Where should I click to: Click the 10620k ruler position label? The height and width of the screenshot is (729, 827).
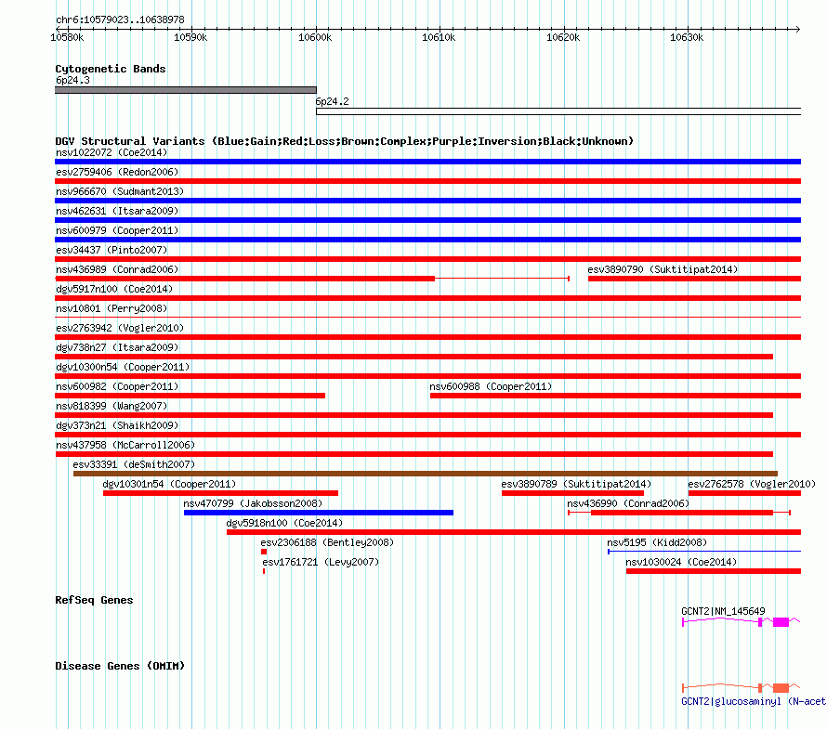563,37
